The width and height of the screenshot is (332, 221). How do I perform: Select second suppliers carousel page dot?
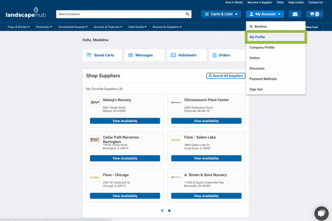[x=169, y=211]
